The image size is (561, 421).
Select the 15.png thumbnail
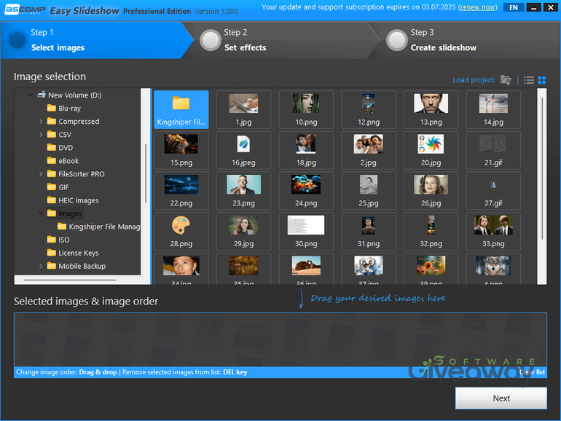[181, 150]
